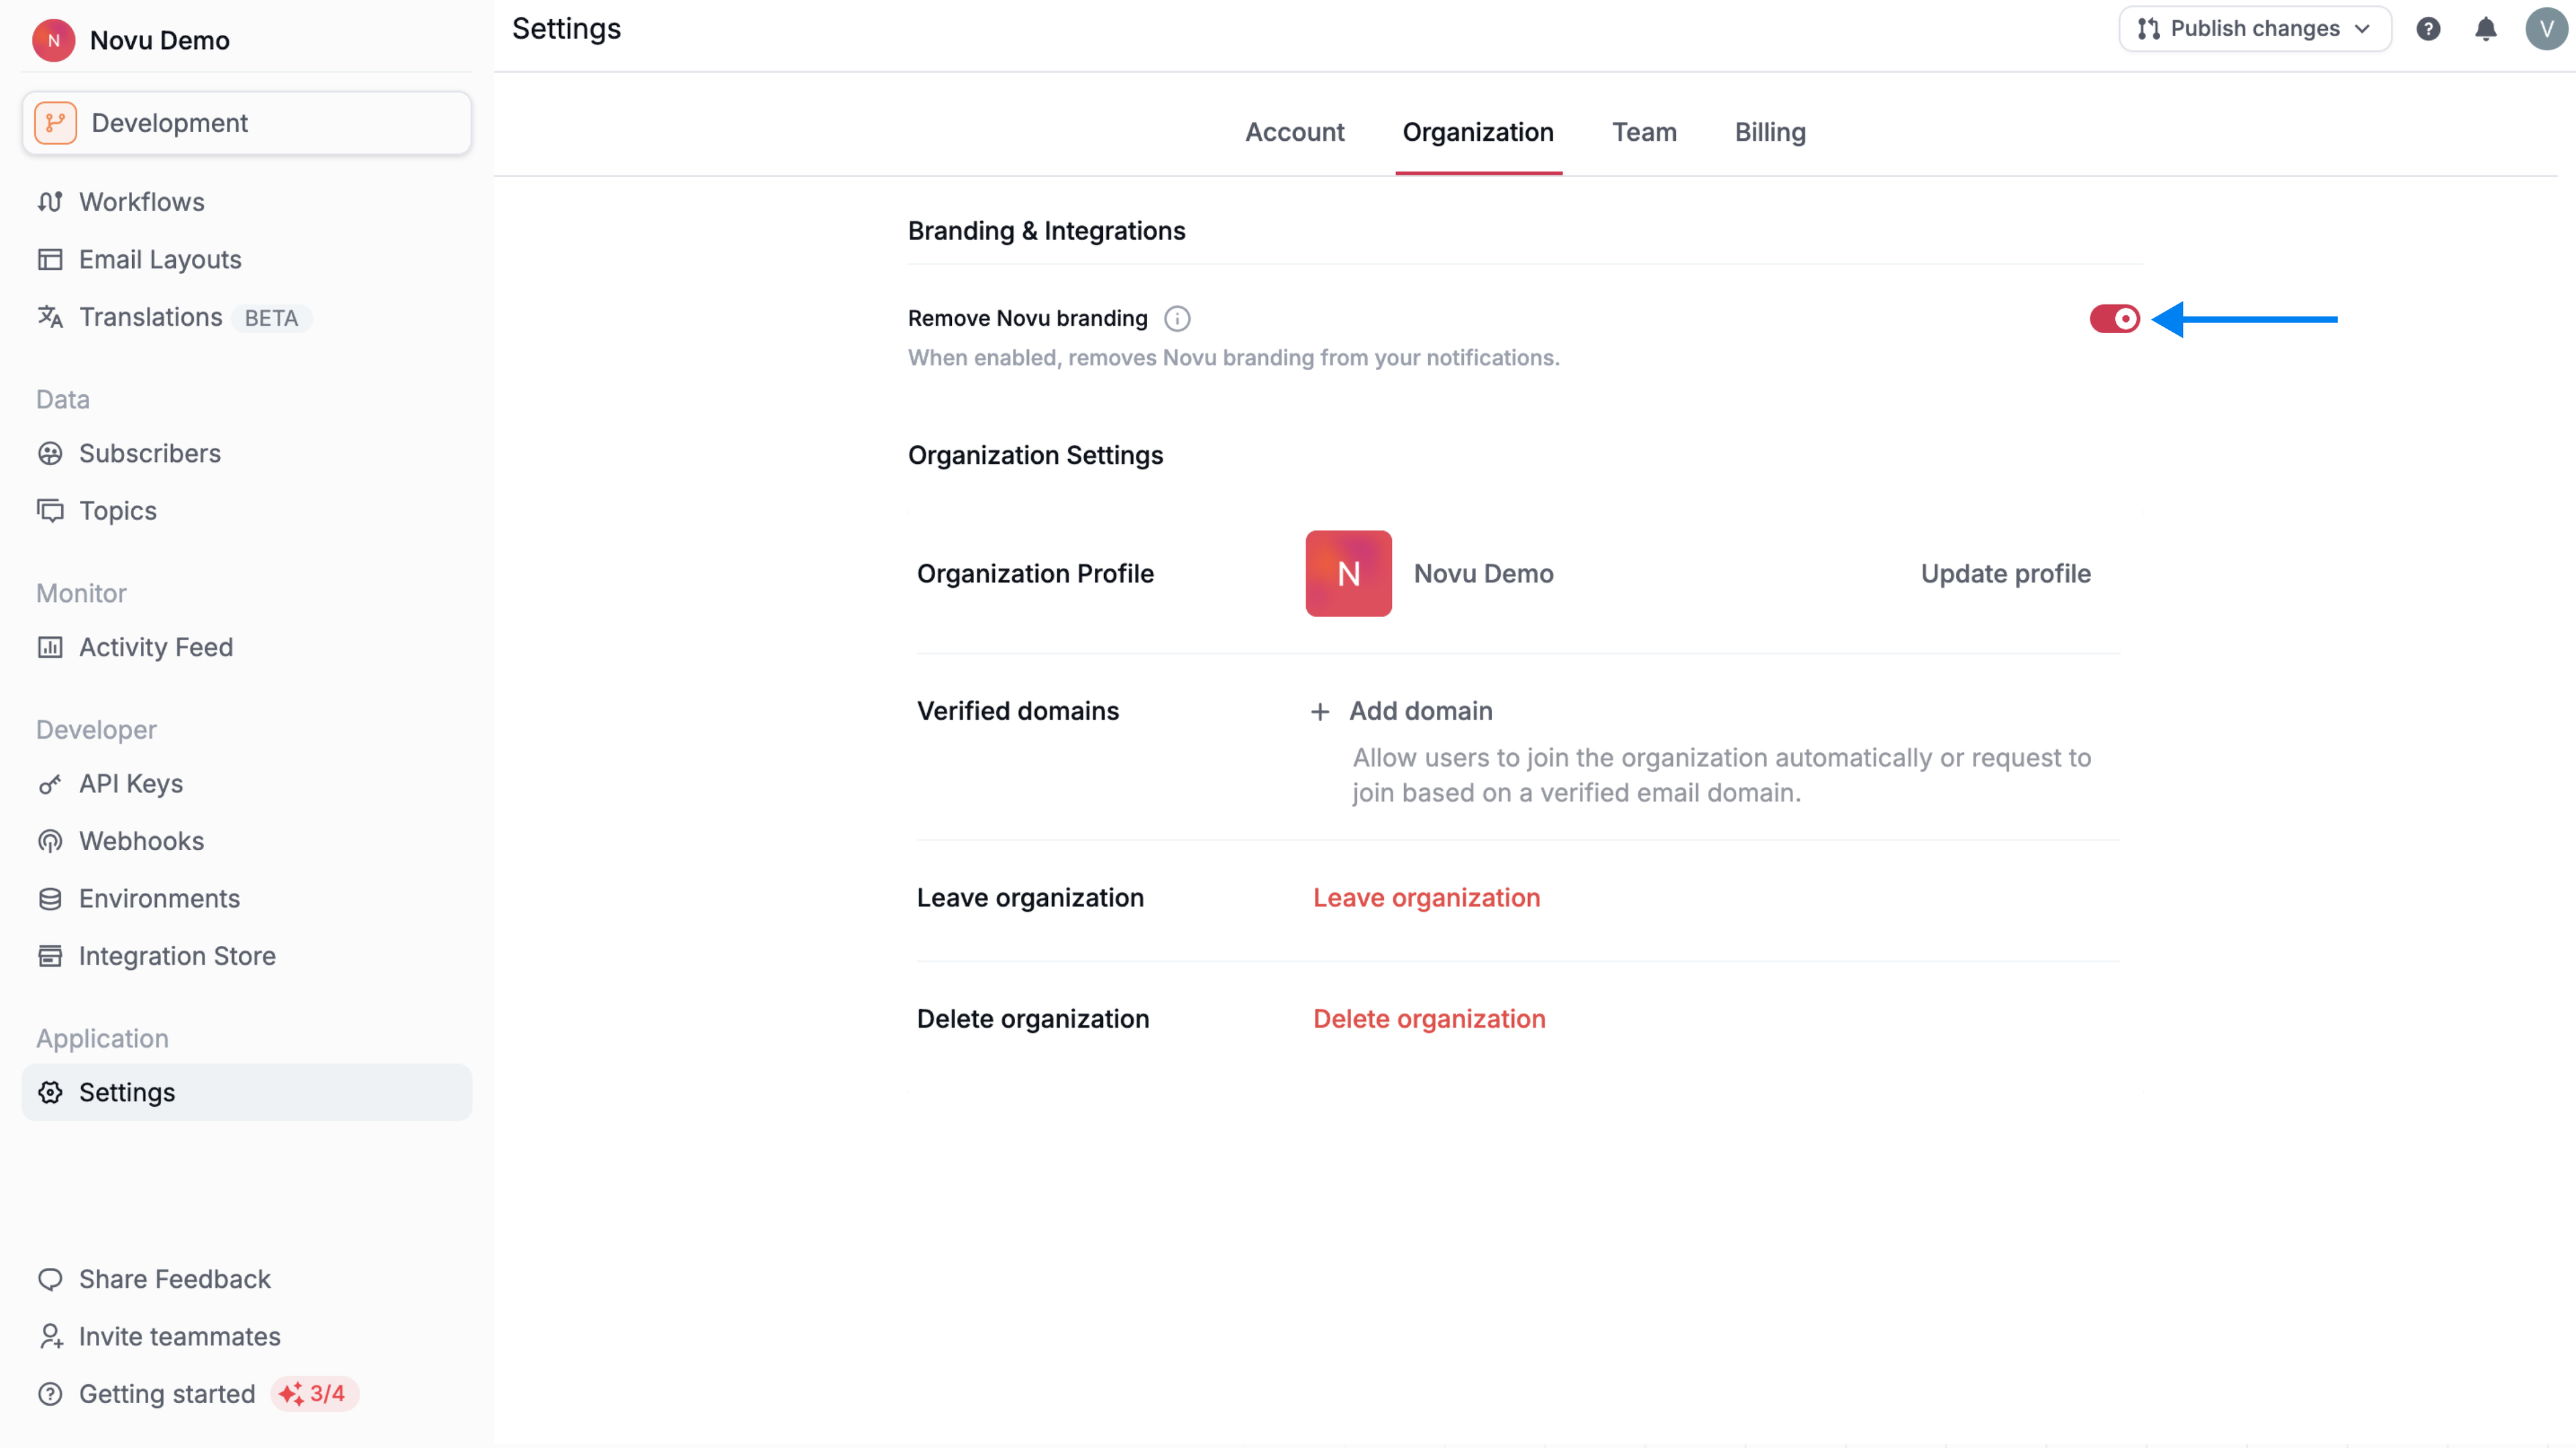Select the Email Layouts icon
2576x1448 pixels.
pos(51,259)
